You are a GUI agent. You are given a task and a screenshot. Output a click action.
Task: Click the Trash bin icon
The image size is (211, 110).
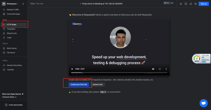coord(4,38)
